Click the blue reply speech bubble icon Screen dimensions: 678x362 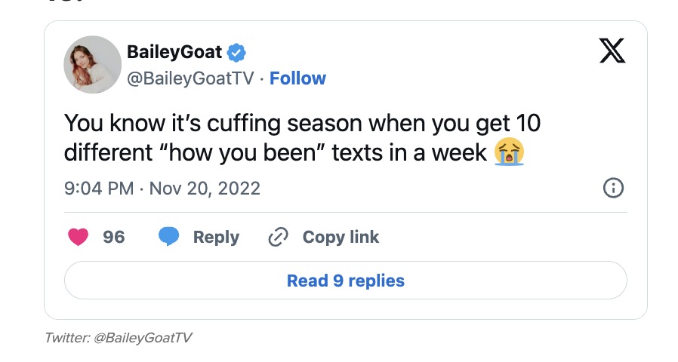pos(168,237)
